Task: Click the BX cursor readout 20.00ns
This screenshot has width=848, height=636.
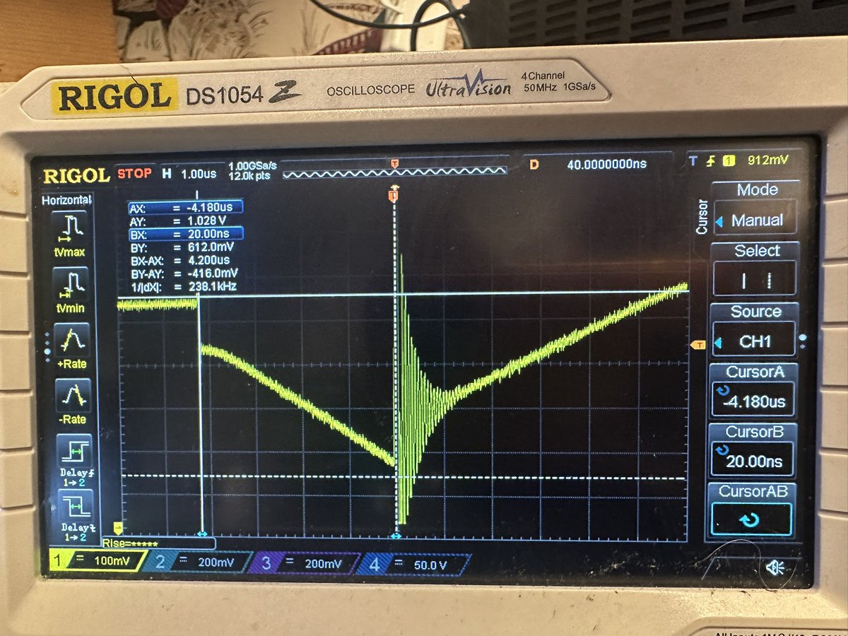Action: (185, 234)
